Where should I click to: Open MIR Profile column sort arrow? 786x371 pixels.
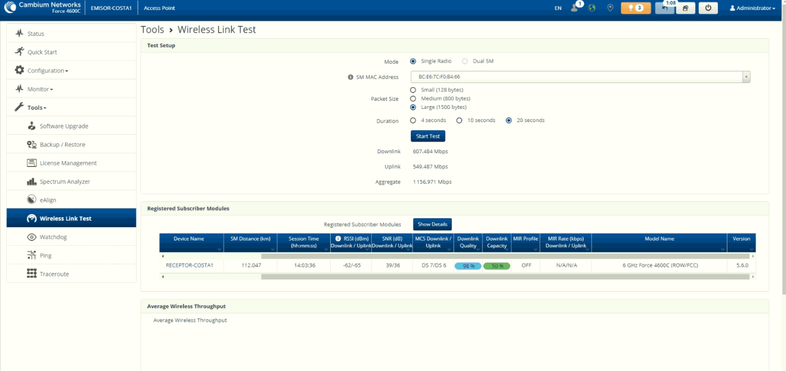[x=535, y=249]
